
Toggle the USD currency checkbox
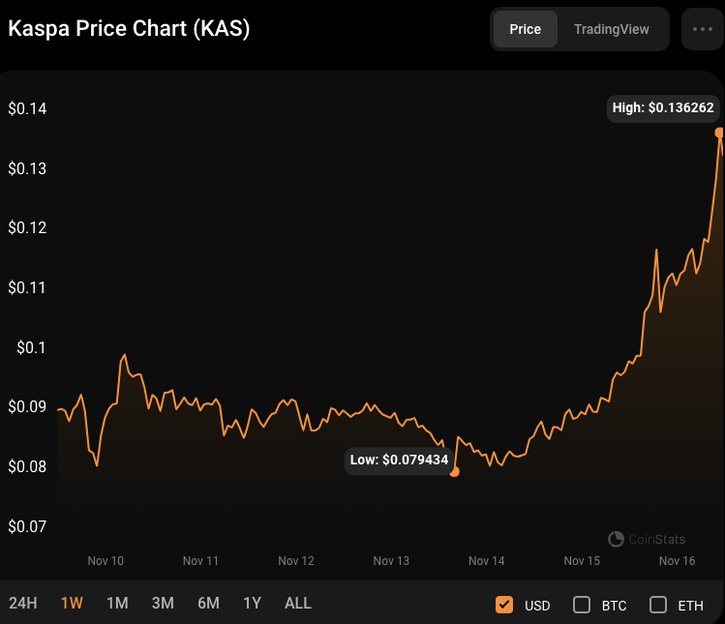(x=504, y=605)
